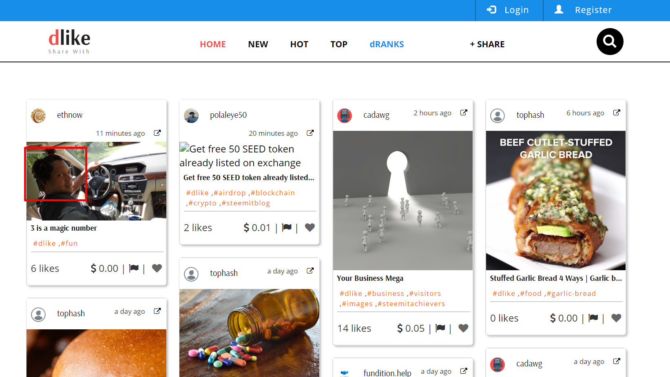Like the '3 is a magic number' post heart
Screen dimensions: 670x377
157,268
